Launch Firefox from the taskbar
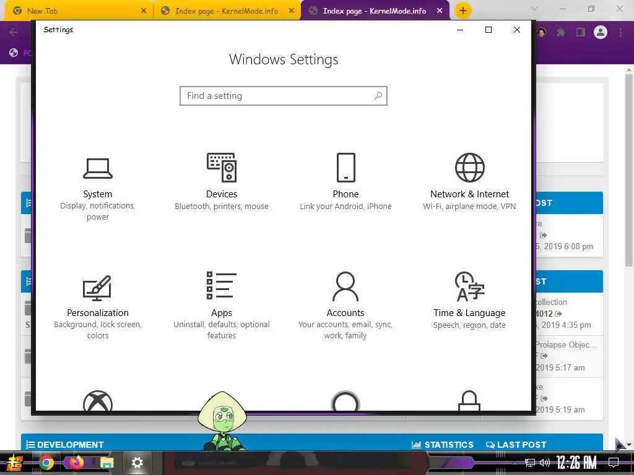 76,463
